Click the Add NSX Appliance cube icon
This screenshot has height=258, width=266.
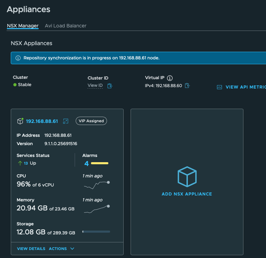point(187,177)
